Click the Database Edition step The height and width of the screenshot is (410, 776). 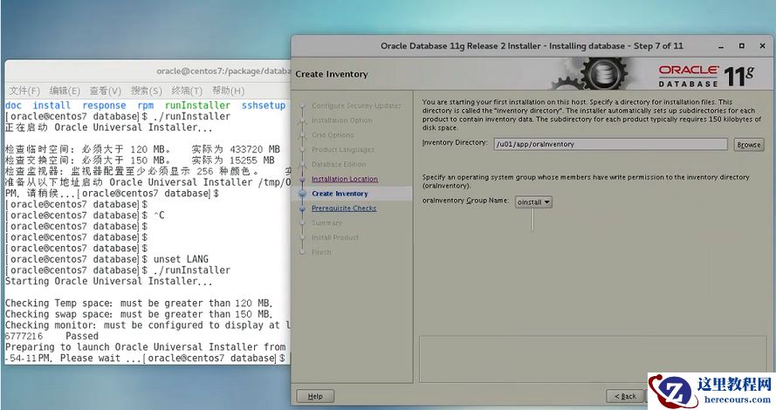tap(339, 164)
